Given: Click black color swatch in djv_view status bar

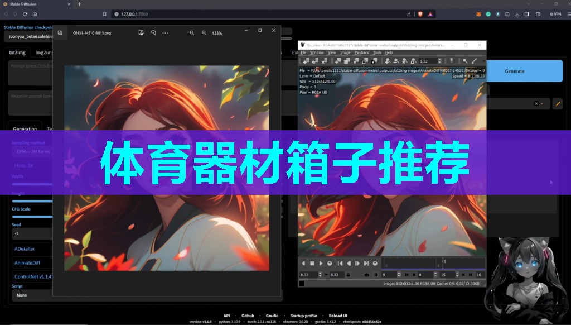Looking at the screenshot, I should tap(302, 284).
